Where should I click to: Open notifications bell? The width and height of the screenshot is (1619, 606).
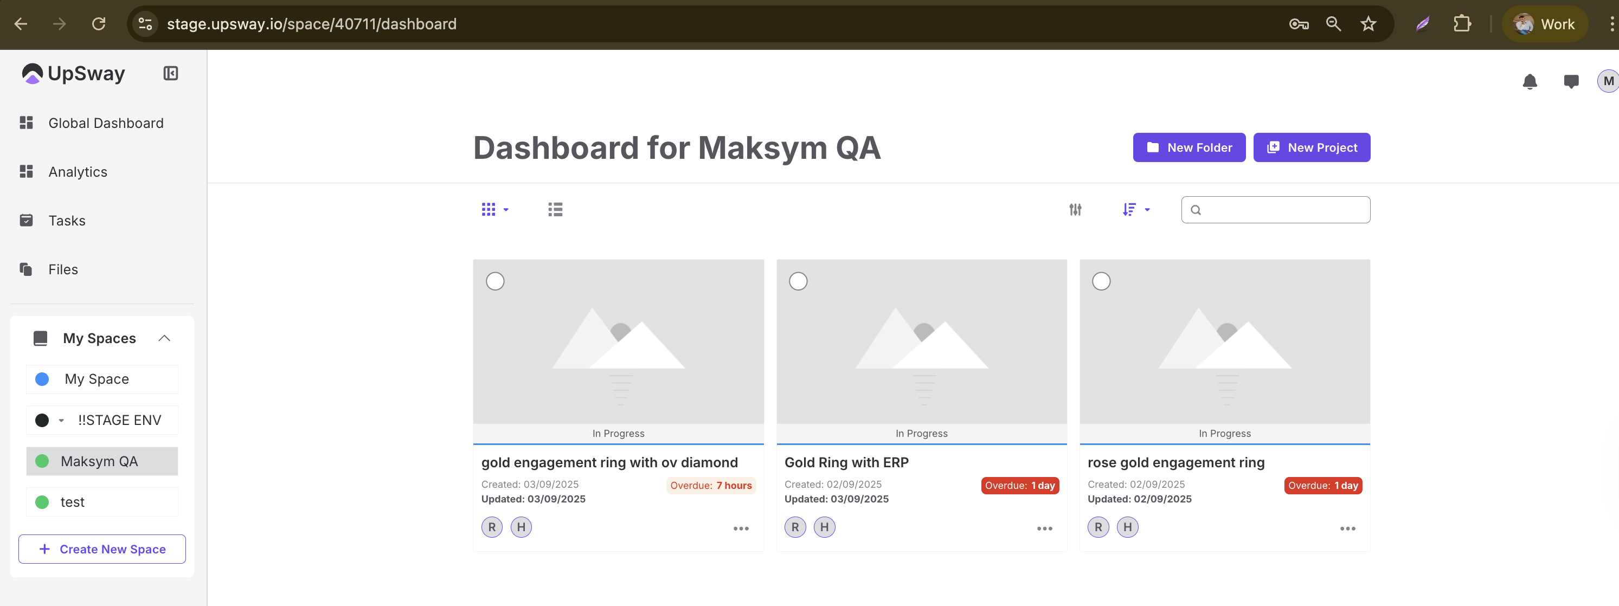(1529, 82)
